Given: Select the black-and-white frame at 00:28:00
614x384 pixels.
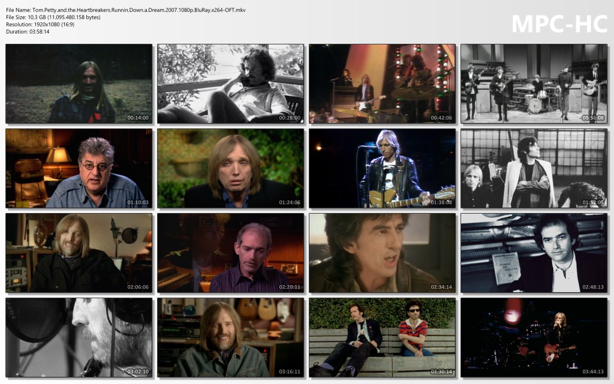Looking at the screenshot, I should [230, 83].
